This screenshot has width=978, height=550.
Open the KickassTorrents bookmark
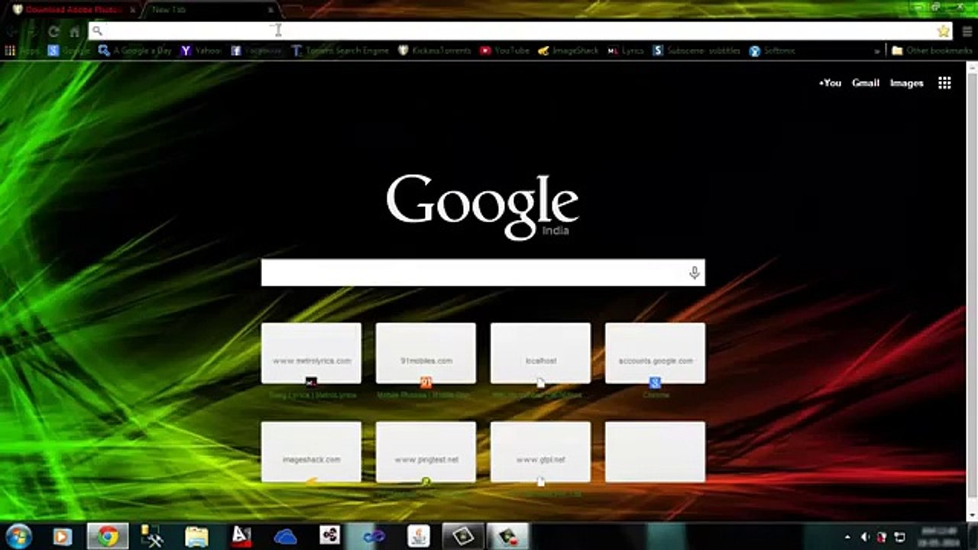pyautogui.click(x=435, y=50)
